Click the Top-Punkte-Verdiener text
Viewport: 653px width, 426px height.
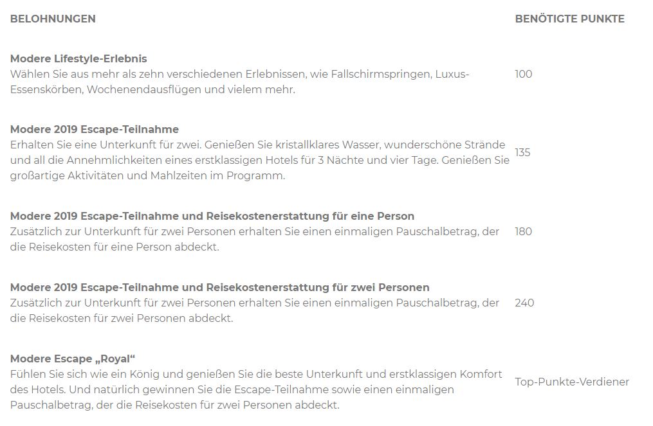[x=572, y=382]
